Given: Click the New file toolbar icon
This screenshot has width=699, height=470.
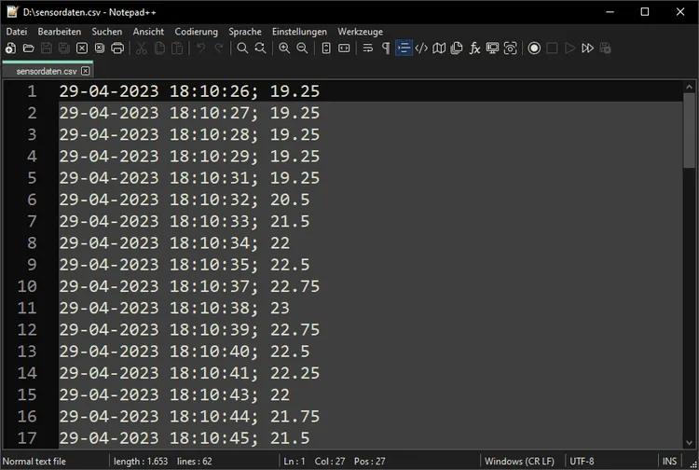Looking at the screenshot, I should (10, 48).
